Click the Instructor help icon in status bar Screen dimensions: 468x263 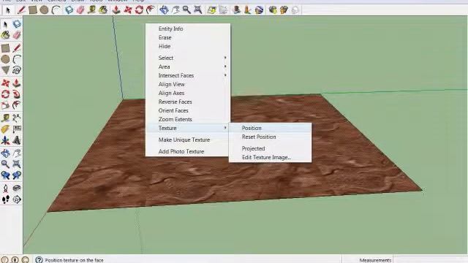coord(39,260)
